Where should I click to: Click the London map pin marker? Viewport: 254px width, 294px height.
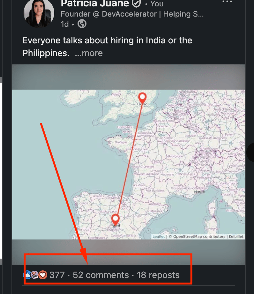(142, 97)
